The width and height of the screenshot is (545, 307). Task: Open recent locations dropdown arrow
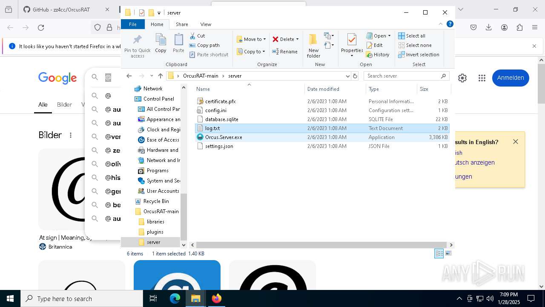[x=152, y=76]
